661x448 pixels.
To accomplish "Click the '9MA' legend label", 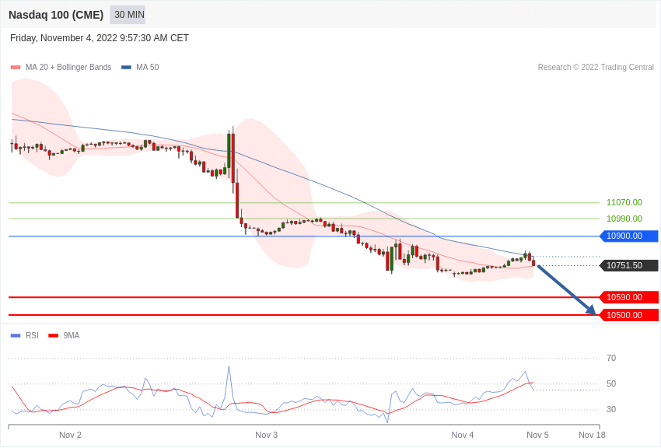I will click(x=72, y=335).
